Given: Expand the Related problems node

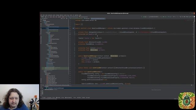Looking at the screenshot, I should [44, 90].
